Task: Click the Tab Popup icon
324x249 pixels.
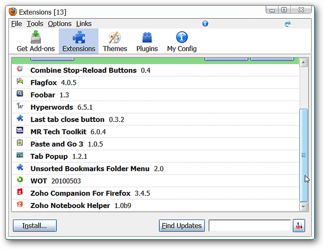Action: 20,155
